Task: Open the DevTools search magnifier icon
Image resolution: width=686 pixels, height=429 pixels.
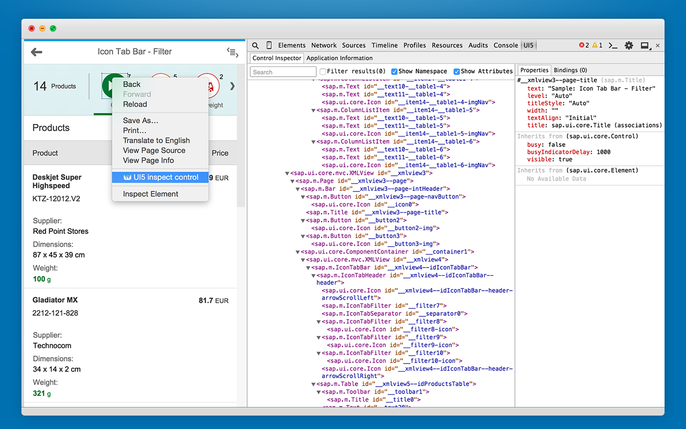Action: [255, 45]
